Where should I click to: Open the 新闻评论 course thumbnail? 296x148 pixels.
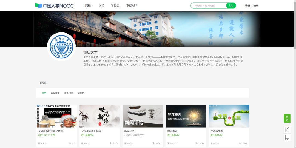coord(143,116)
